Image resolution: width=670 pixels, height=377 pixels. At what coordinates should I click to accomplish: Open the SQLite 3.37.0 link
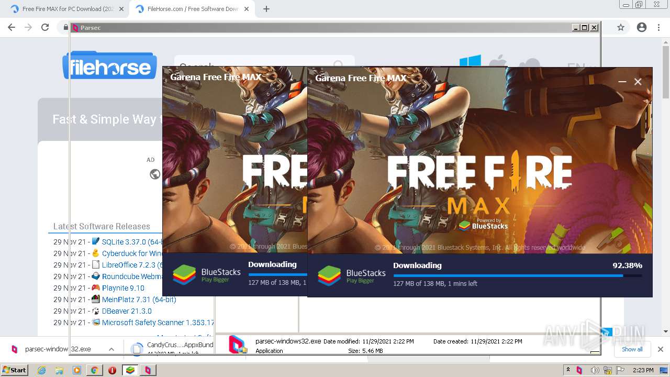[x=132, y=242]
